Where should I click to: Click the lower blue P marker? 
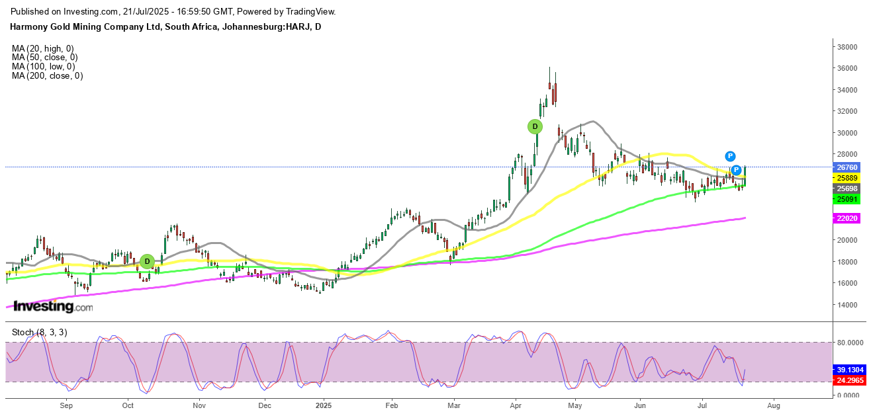(736, 170)
